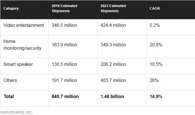
Task: Select the 5.2% CAGR value
Action: click(x=155, y=25)
